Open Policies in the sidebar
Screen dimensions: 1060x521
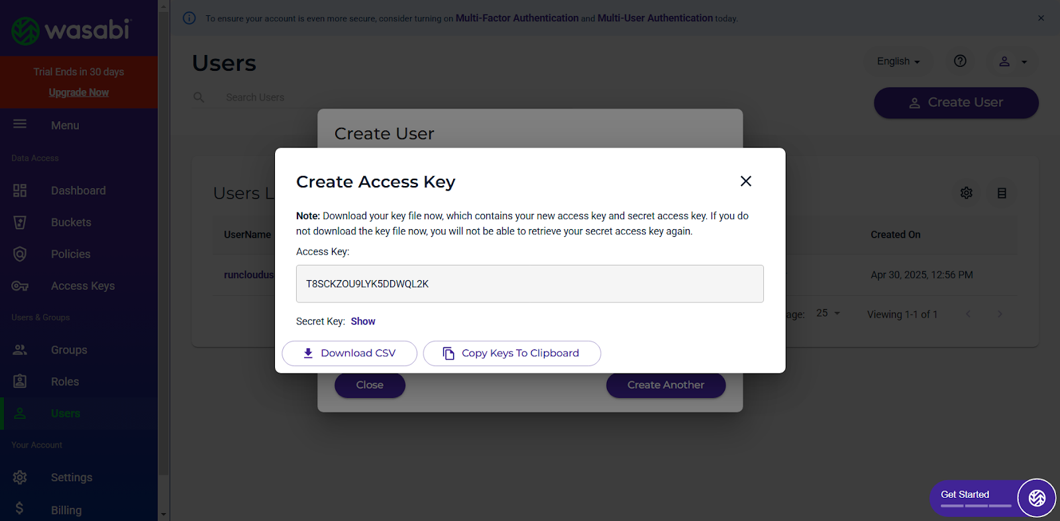pos(71,254)
